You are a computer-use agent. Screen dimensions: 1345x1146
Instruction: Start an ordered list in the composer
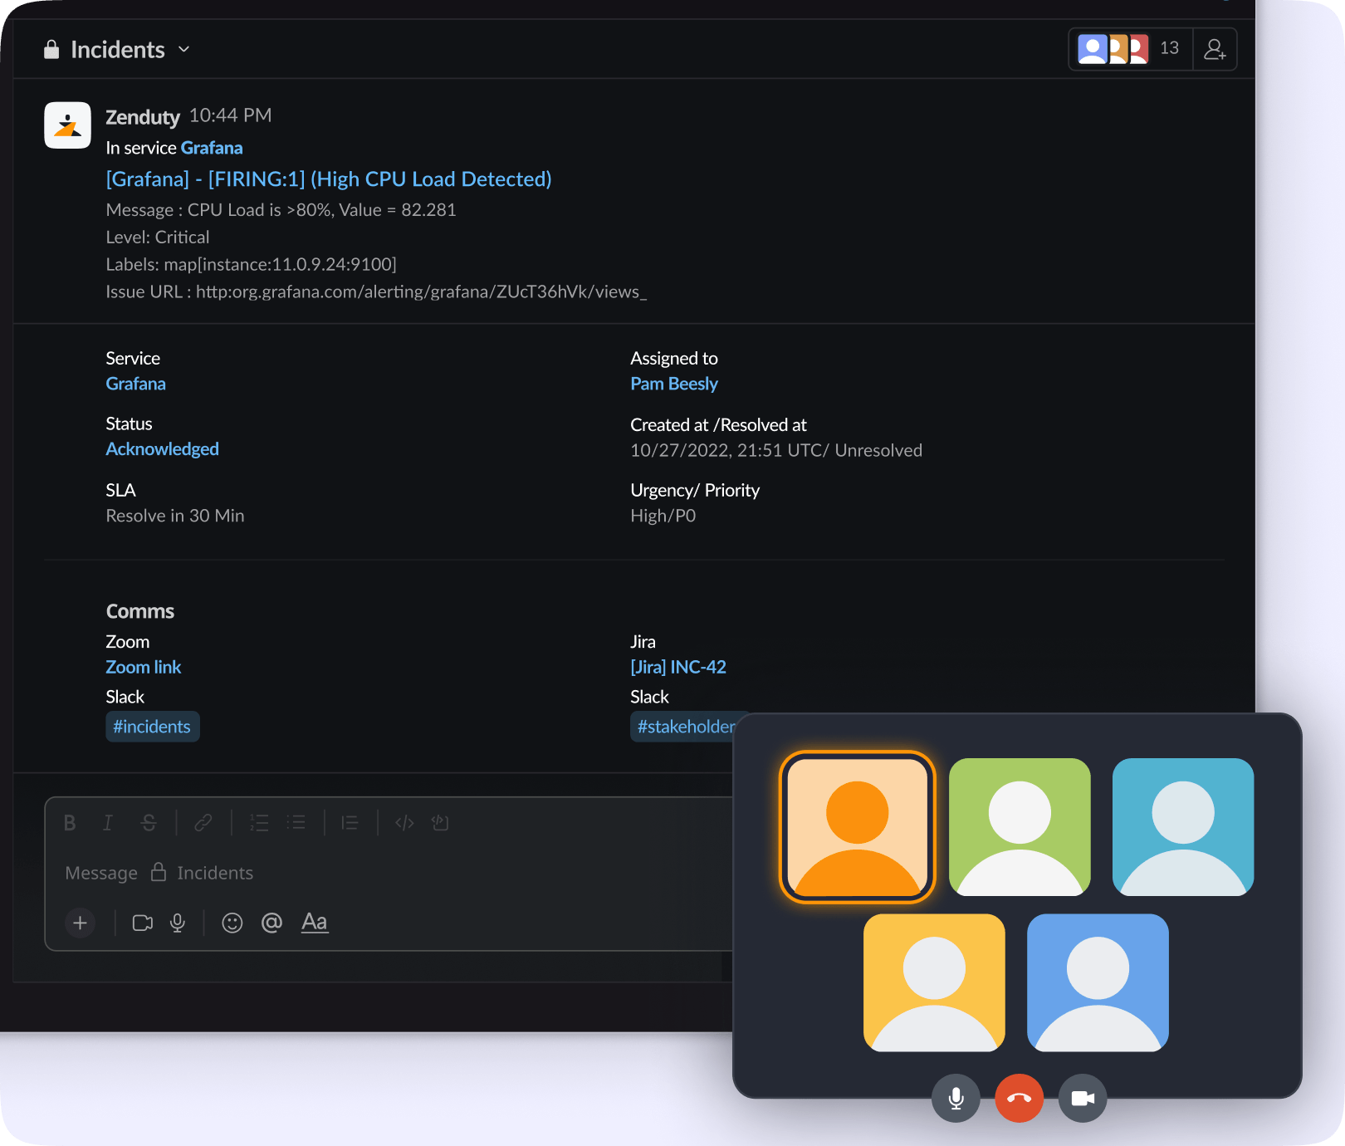(259, 823)
